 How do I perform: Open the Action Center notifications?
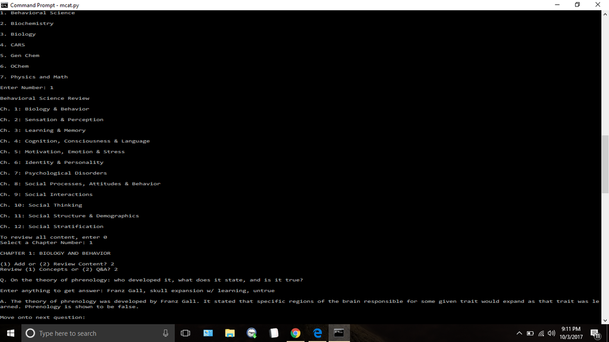click(595, 333)
